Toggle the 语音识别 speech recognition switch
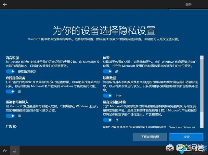 (x=10, y=71)
